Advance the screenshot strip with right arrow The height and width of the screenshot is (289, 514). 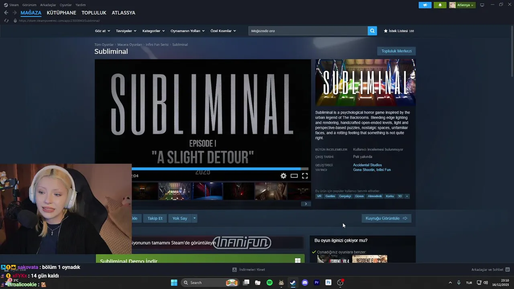pyautogui.click(x=306, y=204)
